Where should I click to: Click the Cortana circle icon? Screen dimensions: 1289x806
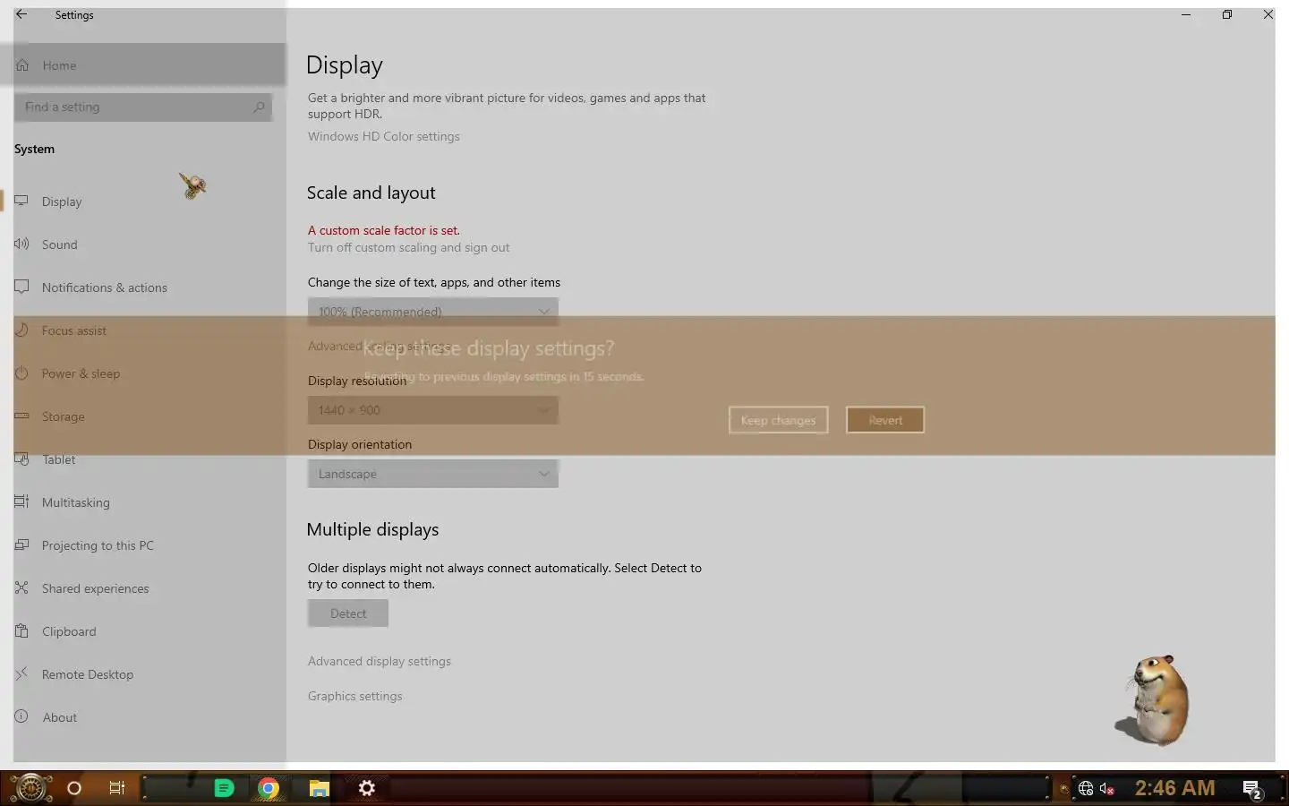74,788
